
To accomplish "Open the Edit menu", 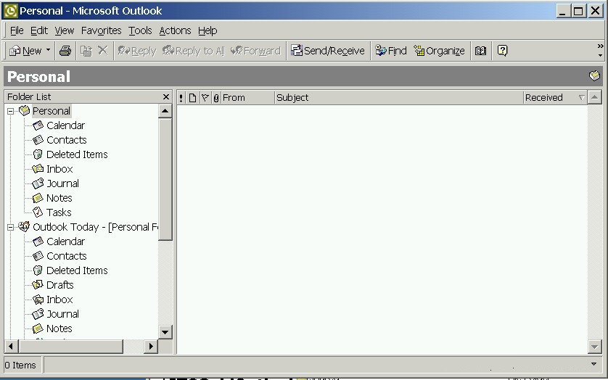I will click(38, 30).
